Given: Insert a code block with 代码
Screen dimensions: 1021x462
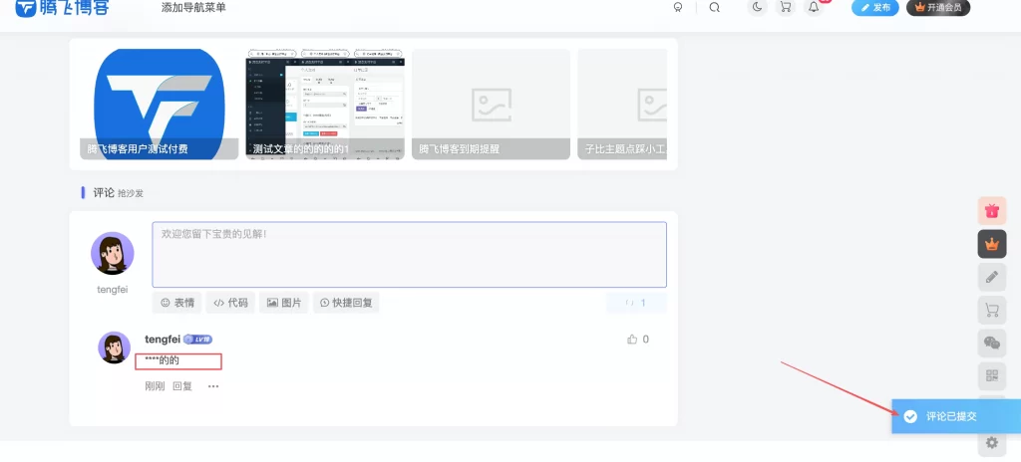Looking at the screenshot, I should [x=231, y=303].
